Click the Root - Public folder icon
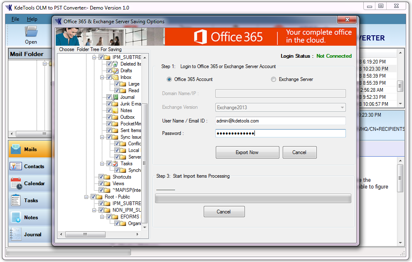 [99, 197]
